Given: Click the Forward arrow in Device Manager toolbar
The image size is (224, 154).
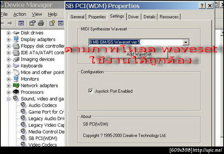Looking at the screenshot, I should [10, 23].
